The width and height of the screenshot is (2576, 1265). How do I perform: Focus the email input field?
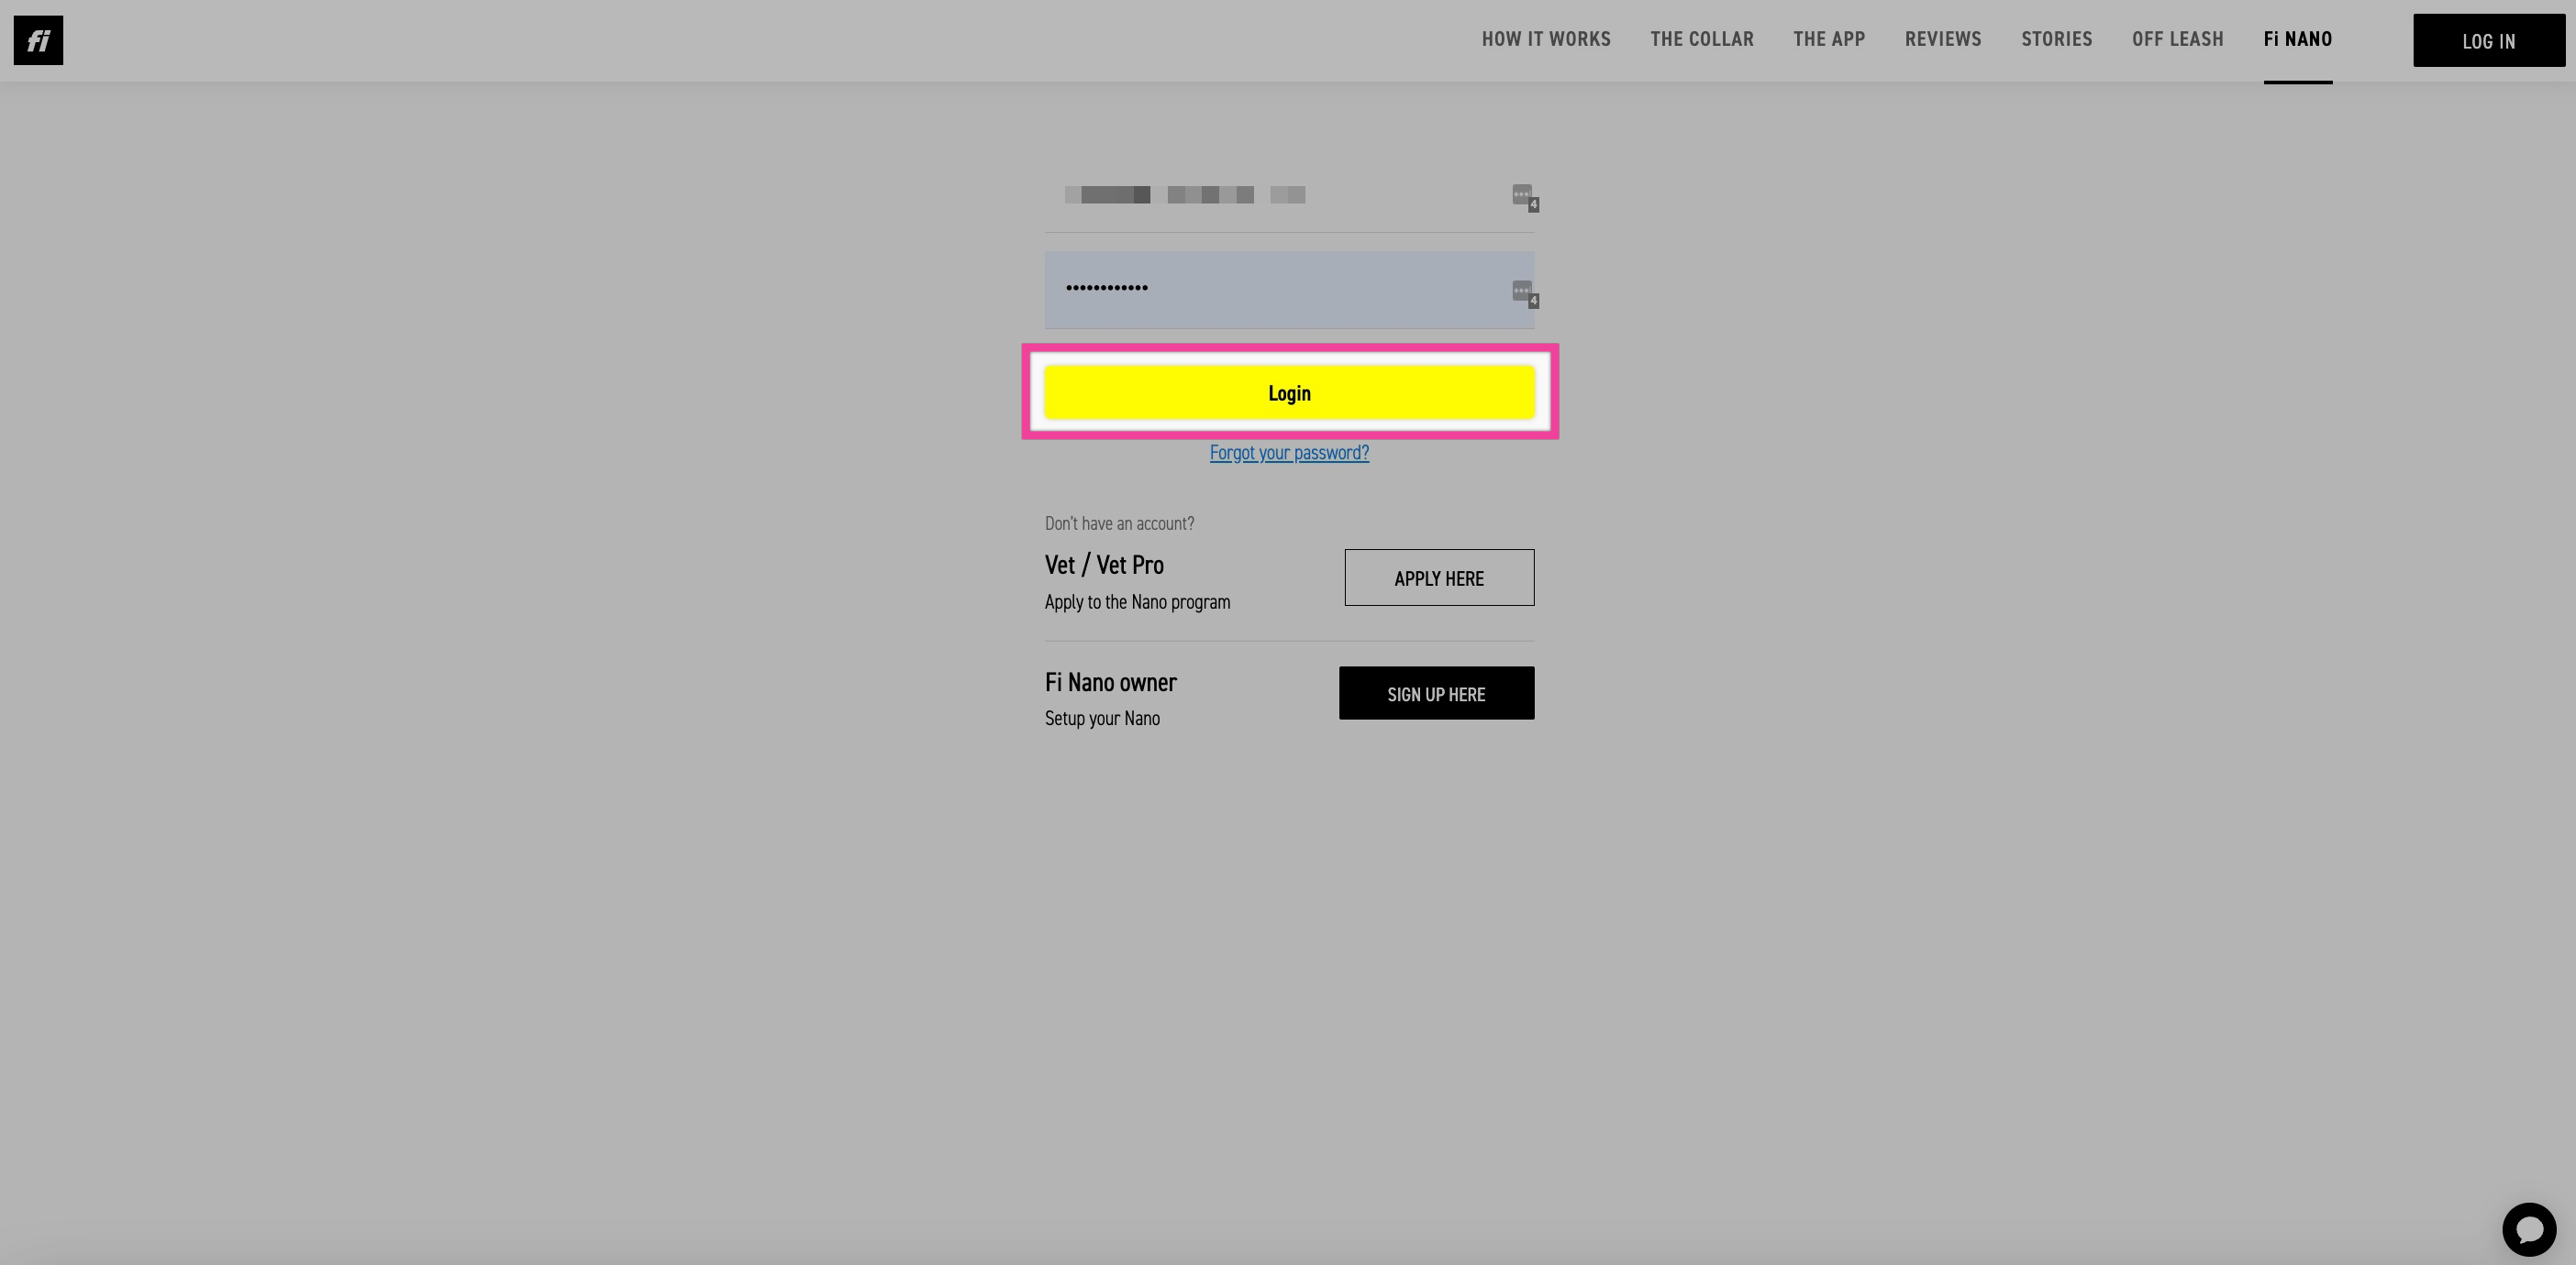(1289, 195)
